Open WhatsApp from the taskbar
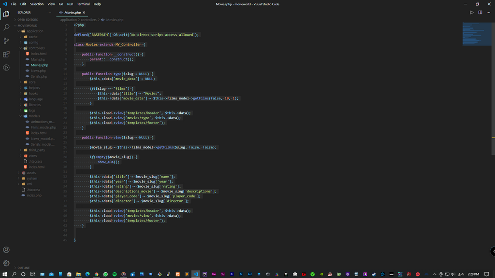 [105, 274]
